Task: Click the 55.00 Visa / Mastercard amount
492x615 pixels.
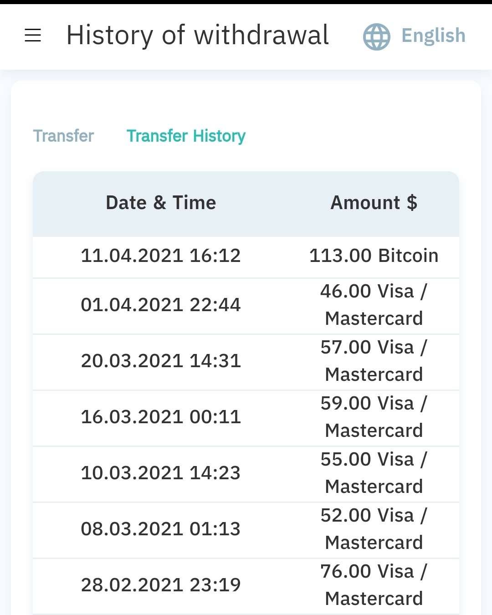Action: click(x=374, y=473)
